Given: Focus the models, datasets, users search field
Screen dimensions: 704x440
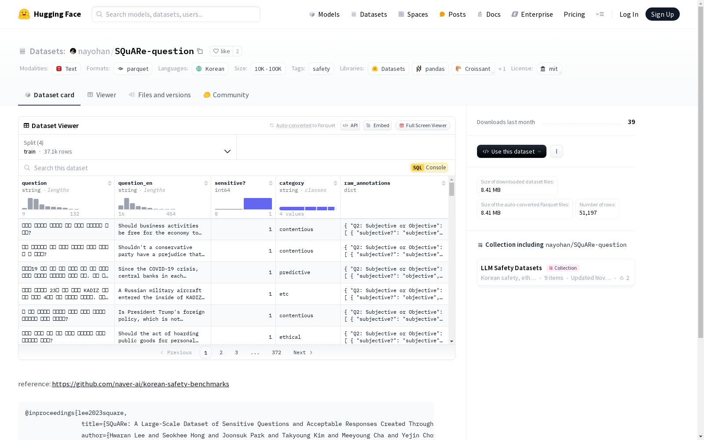Looking at the screenshot, I should click(176, 14).
